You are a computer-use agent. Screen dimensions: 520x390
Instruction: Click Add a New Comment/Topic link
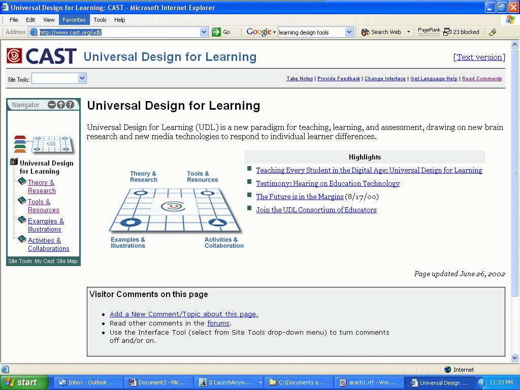(x=184, y=314)
